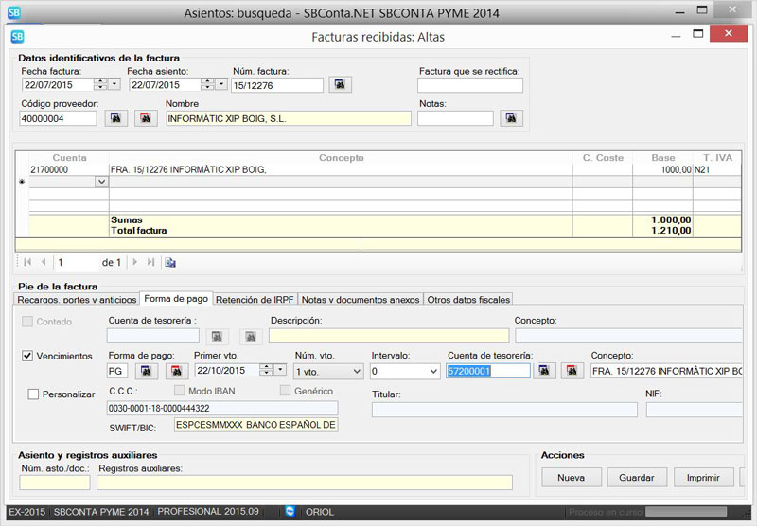Open Otros datos fiscales tab
The image size is (757, 526).
pyautogui.click(x=468, y=299)
